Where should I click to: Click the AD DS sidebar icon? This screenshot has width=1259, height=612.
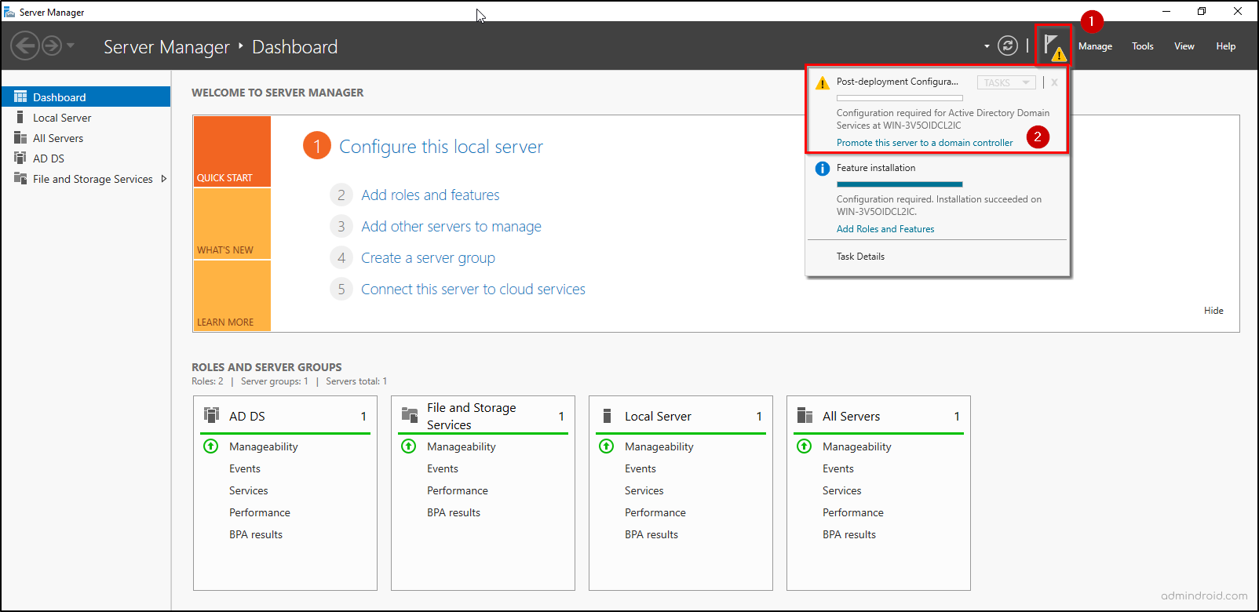(20, 158)
